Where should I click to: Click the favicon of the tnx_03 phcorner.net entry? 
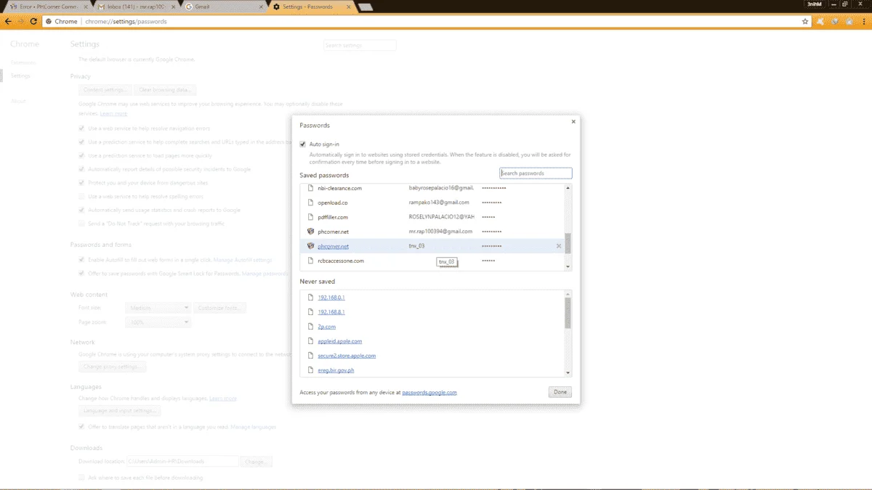311,246
